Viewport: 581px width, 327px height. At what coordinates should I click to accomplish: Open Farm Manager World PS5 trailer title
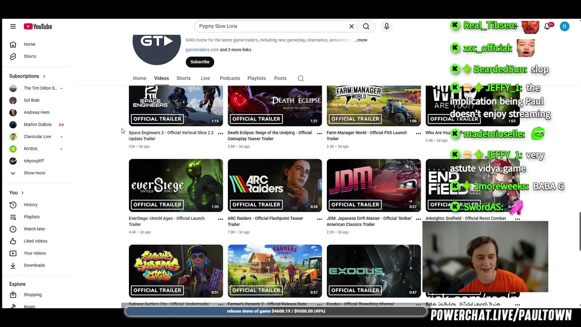point(367,136)
